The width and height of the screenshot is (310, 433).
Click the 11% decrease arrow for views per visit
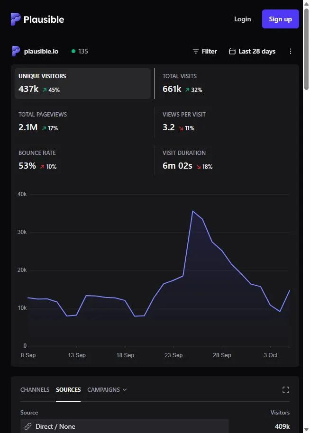pos(181,128)
